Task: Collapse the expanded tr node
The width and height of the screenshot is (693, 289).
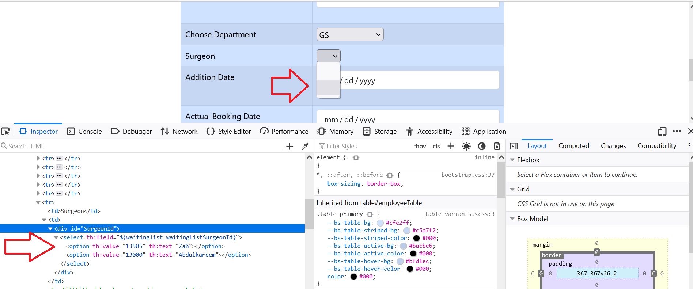Action: click(x=38, y=202)
